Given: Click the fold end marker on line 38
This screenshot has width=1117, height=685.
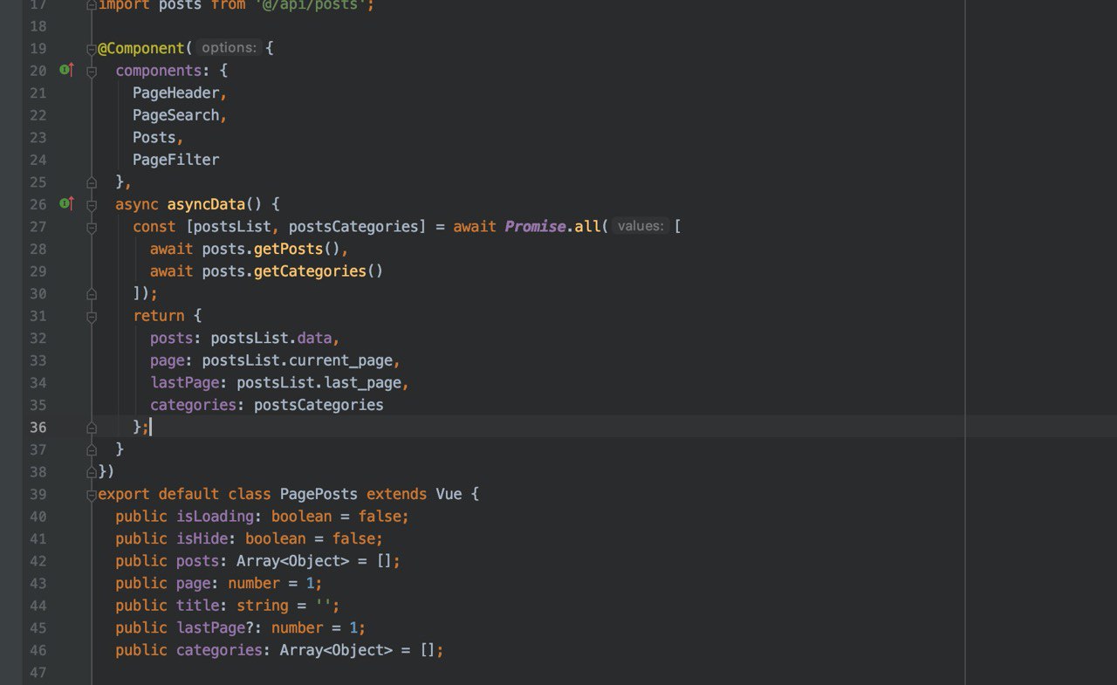Looking at the screenshot, I should (x=92, y=471).
